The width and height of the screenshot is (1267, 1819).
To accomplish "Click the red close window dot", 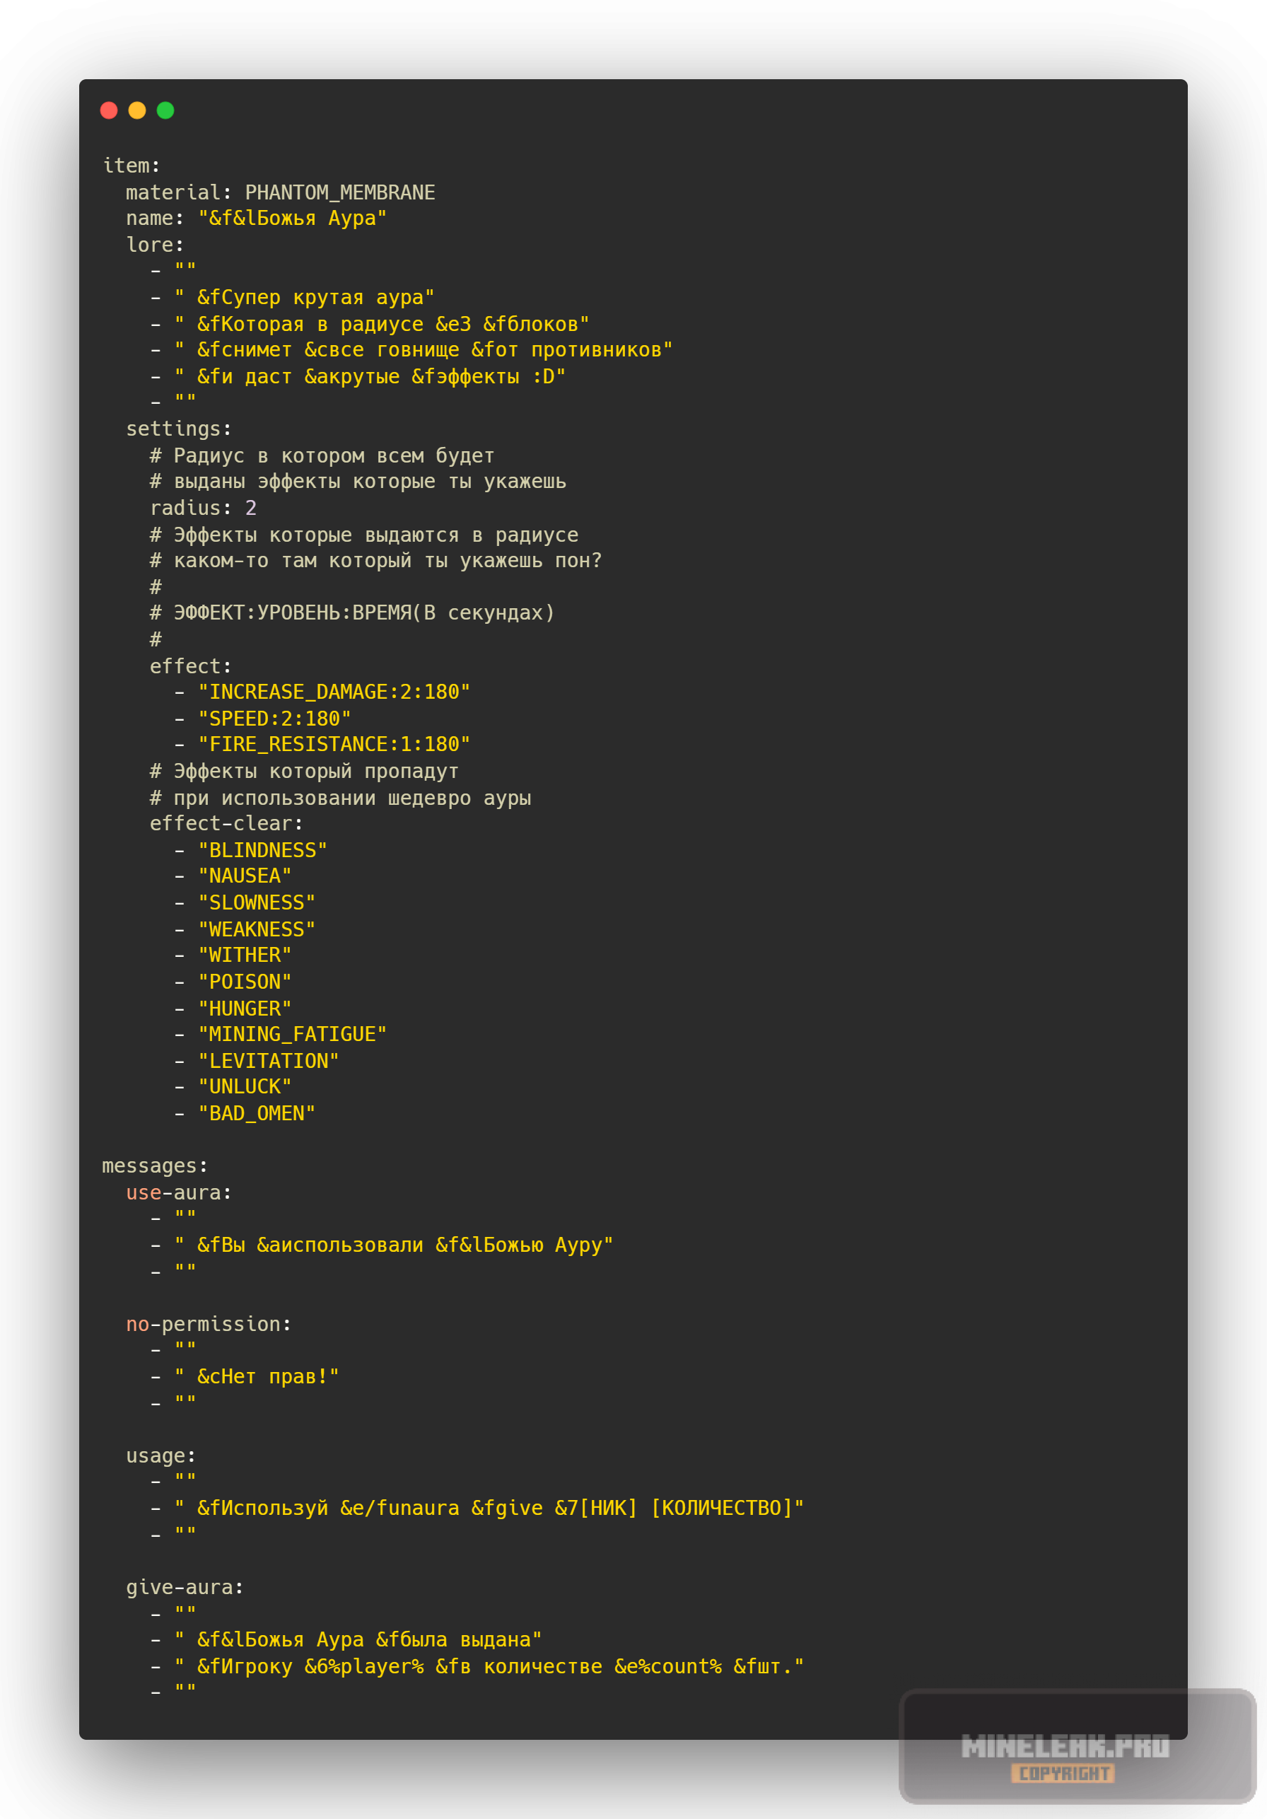I will [110, 110].
